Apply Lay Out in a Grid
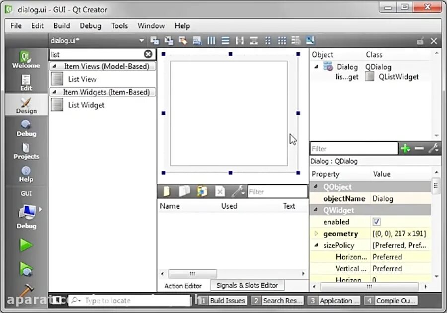Image resolution: width=447 pixels, height=313 pixels. coord(282,40)
